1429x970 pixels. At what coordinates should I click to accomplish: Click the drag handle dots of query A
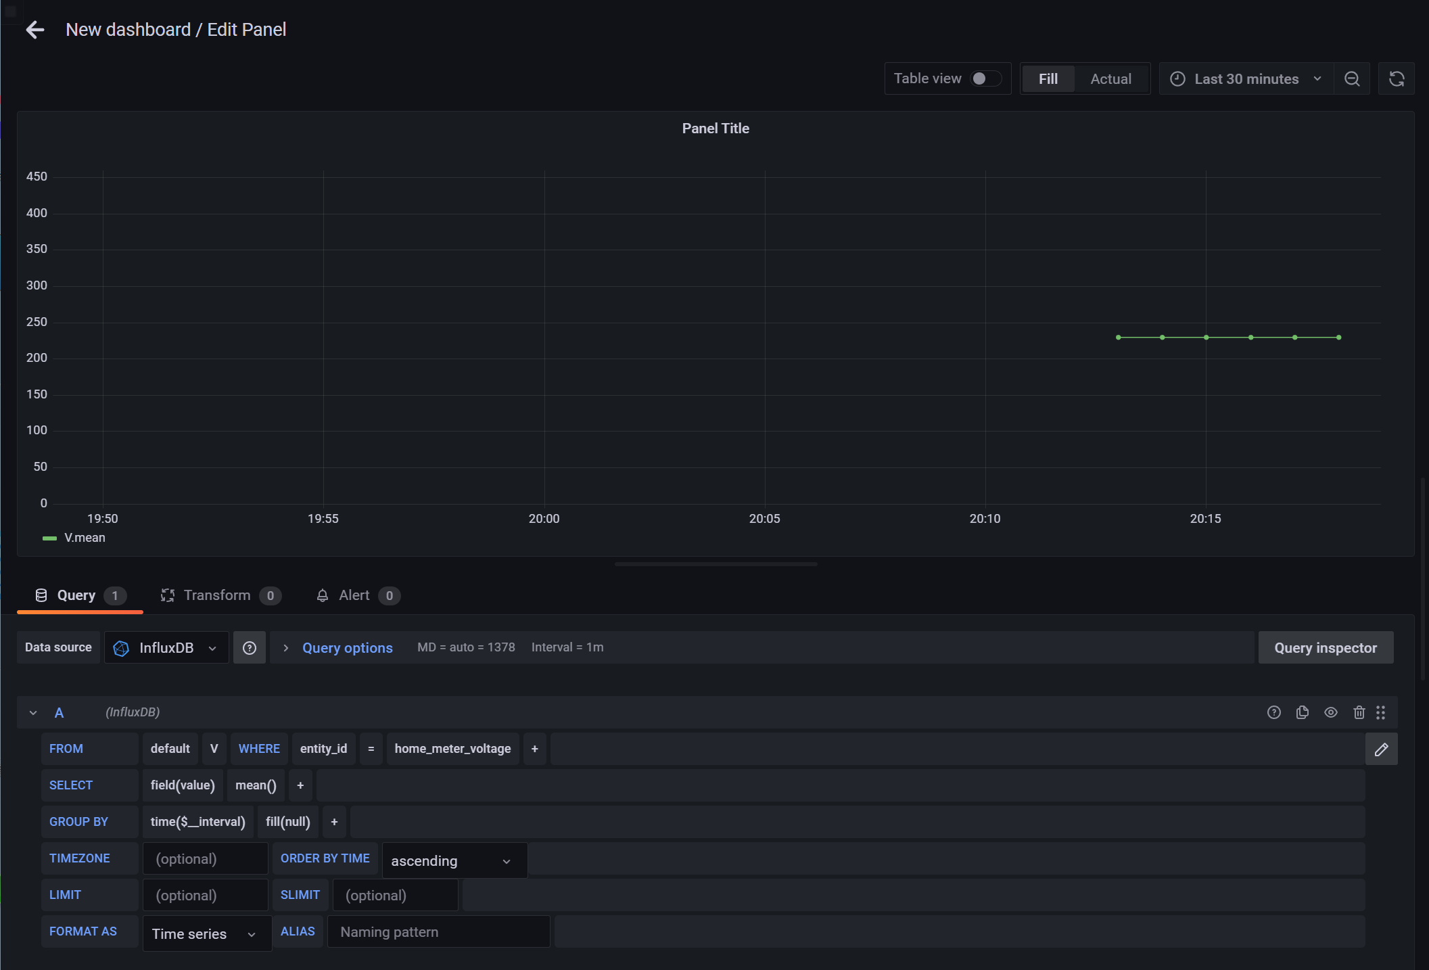tap(1381, 712)
